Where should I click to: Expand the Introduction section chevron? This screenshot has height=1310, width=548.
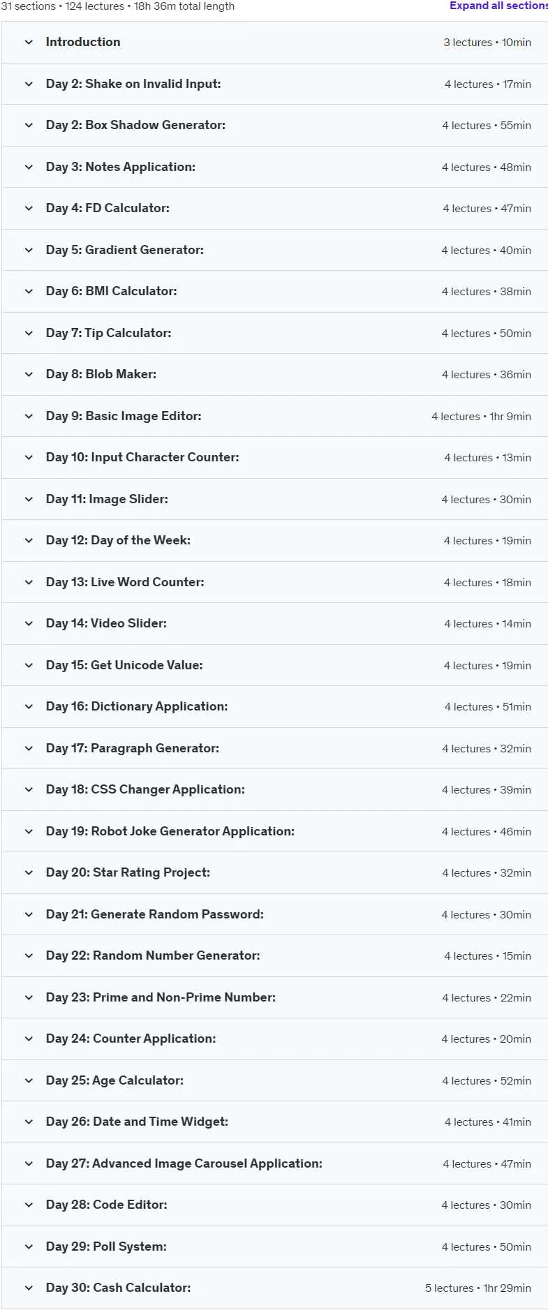[29, 42]
